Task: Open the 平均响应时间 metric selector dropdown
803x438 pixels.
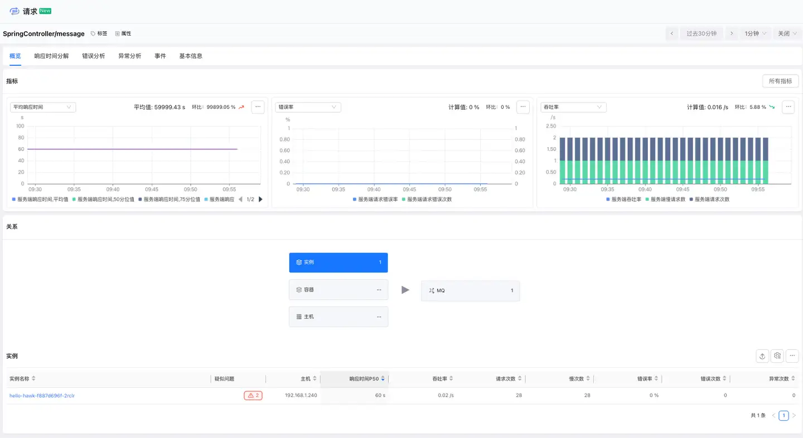Action: (x=43, y=107)
